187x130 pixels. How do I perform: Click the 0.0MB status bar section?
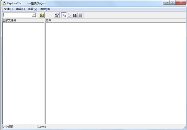tap(42, 127)
